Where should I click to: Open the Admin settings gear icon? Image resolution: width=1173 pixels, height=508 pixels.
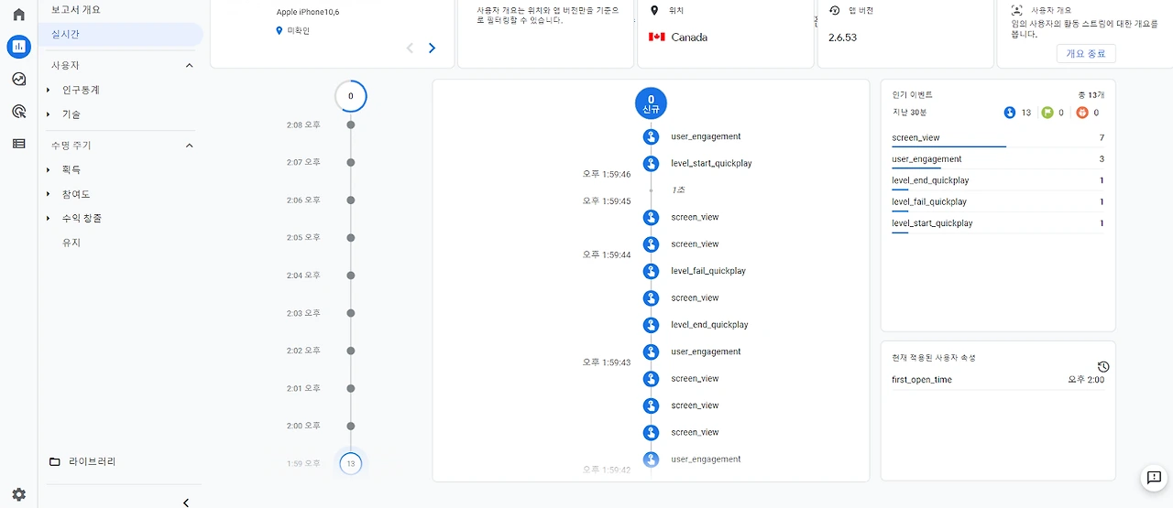[18, 494]
